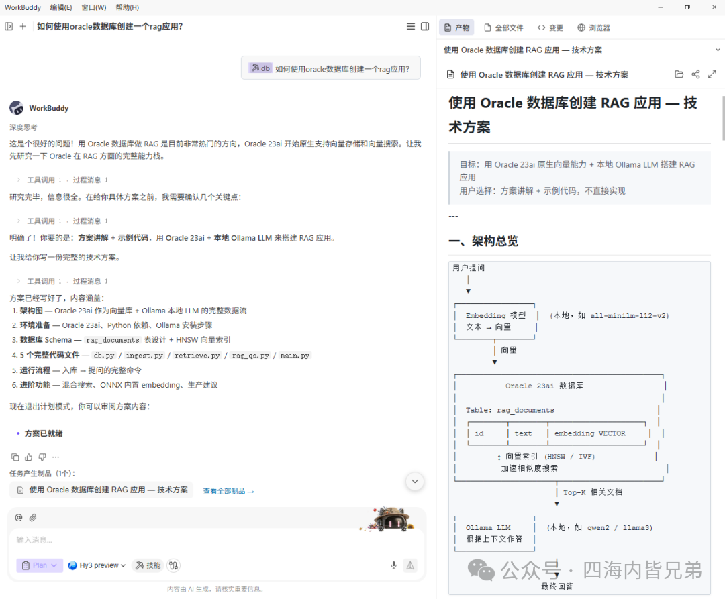Click the 输入消息 text input field
Image resolution: width=725 pixels, height=599 pixels.
tap(216, 539)
